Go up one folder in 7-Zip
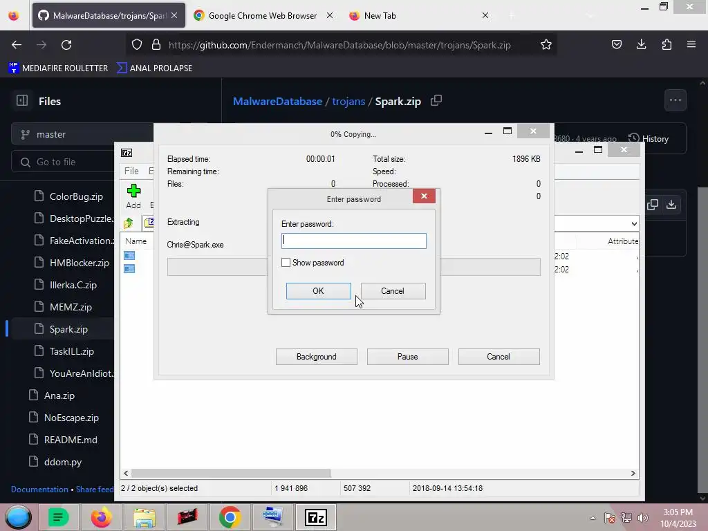Viewport: 708px width, 531px height. [128, 223]
